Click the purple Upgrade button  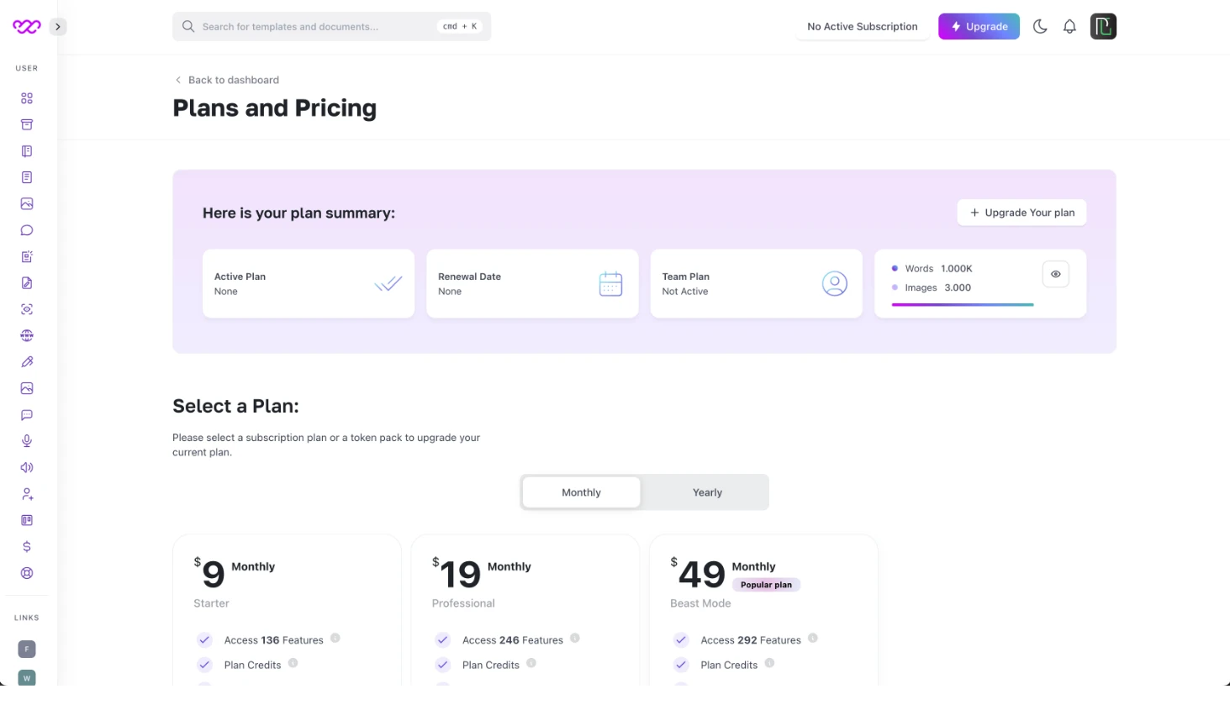(979, 27)
